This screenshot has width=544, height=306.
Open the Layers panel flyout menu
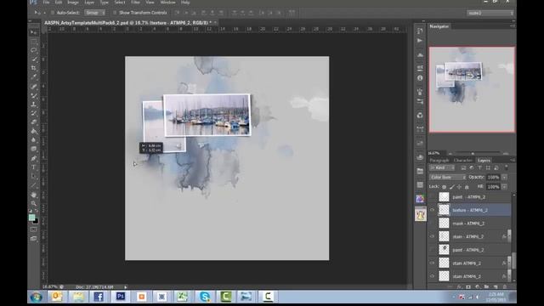pos(513,161)
